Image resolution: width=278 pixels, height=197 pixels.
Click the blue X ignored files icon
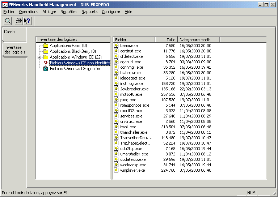pyautogui.click(x=46, y=69)
